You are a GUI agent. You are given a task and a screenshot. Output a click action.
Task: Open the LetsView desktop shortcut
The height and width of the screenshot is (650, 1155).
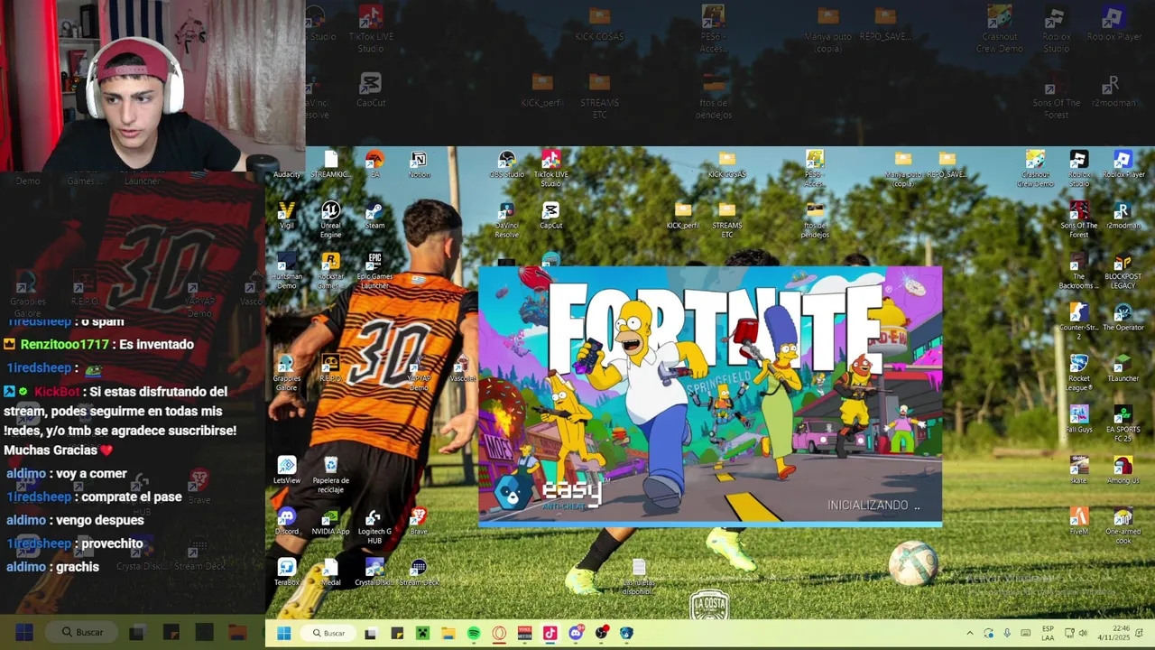pyautogui.click(x=287, y=470)
